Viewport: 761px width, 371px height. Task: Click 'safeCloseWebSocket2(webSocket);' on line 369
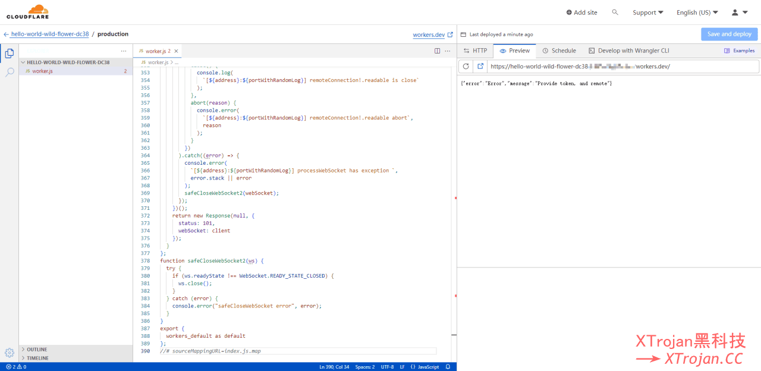(x=232, y=193)
